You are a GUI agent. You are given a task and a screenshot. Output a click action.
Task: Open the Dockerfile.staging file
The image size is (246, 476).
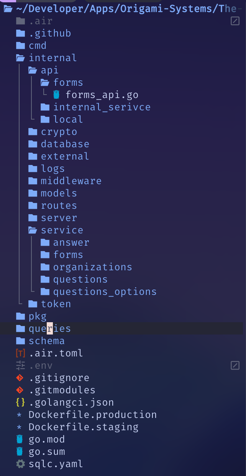point(83,427)
